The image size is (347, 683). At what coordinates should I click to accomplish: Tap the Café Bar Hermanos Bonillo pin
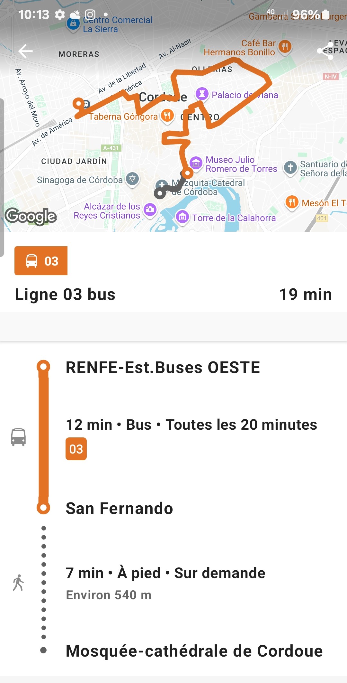285,47
